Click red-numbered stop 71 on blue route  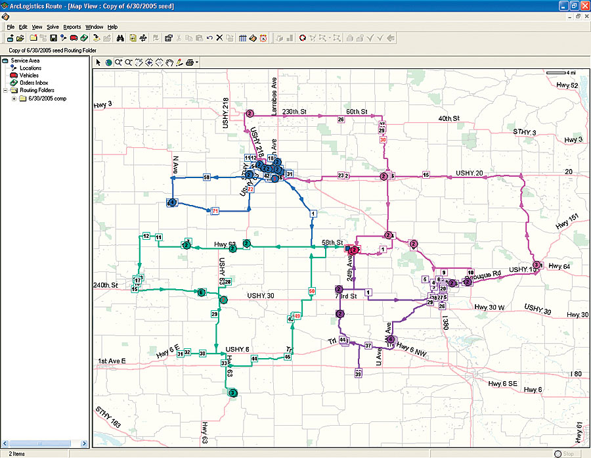(x=215, y=211)
